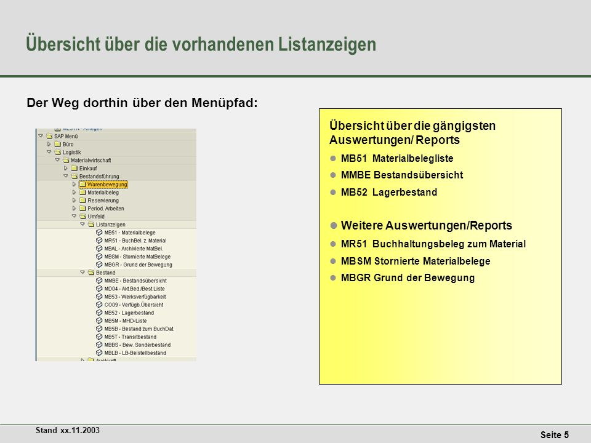591x443 pixels.
Task: Click the Materialbeleg folder icon
Action: point(82,192)
